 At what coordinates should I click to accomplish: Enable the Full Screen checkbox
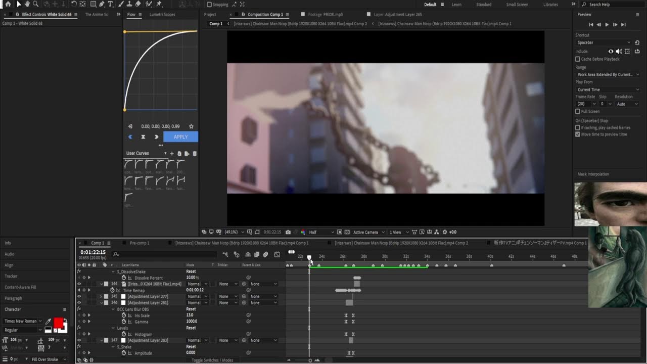(578, 111)
